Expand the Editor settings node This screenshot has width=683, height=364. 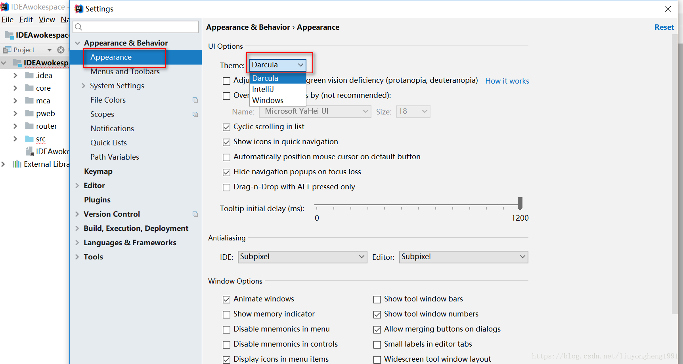coord(77,185)
